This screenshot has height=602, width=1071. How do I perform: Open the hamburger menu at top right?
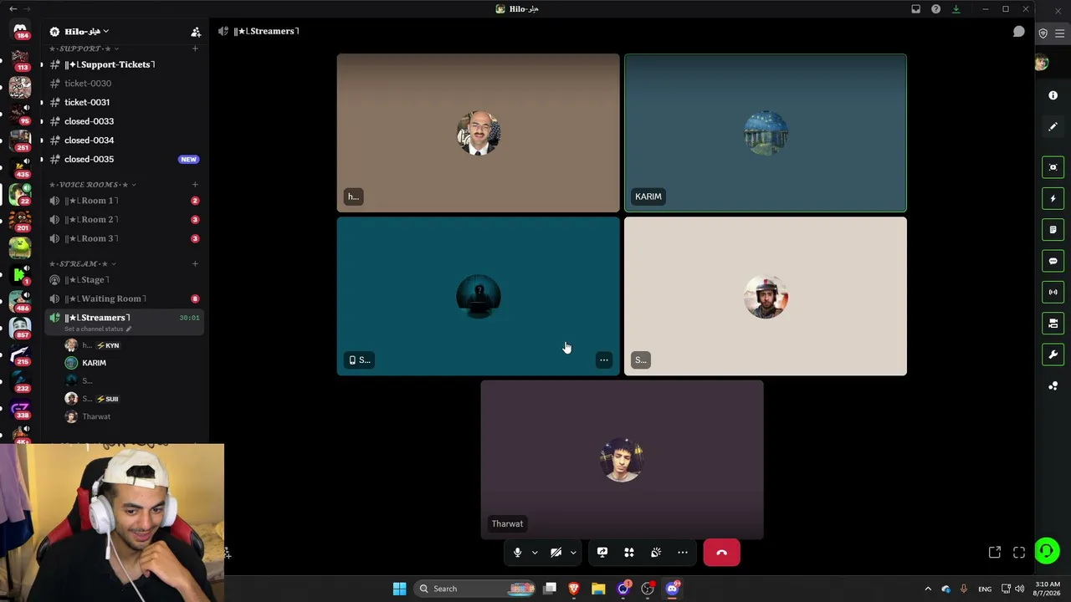click(x=1059, y=33)
